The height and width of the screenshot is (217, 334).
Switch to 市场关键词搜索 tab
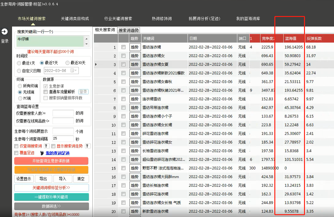coord(32,19)
